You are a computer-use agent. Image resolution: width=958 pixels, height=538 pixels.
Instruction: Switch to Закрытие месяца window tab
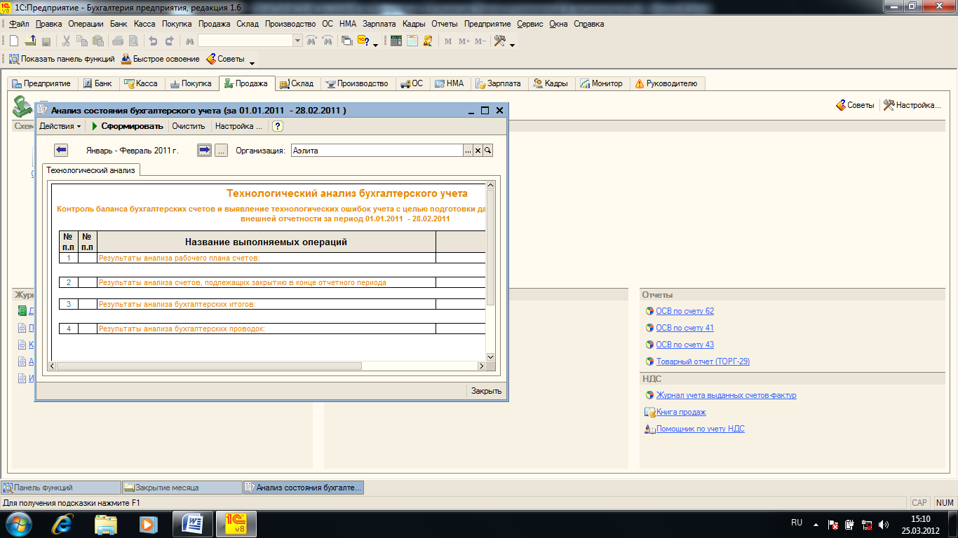pyautogui.click(x=181, y=488)
